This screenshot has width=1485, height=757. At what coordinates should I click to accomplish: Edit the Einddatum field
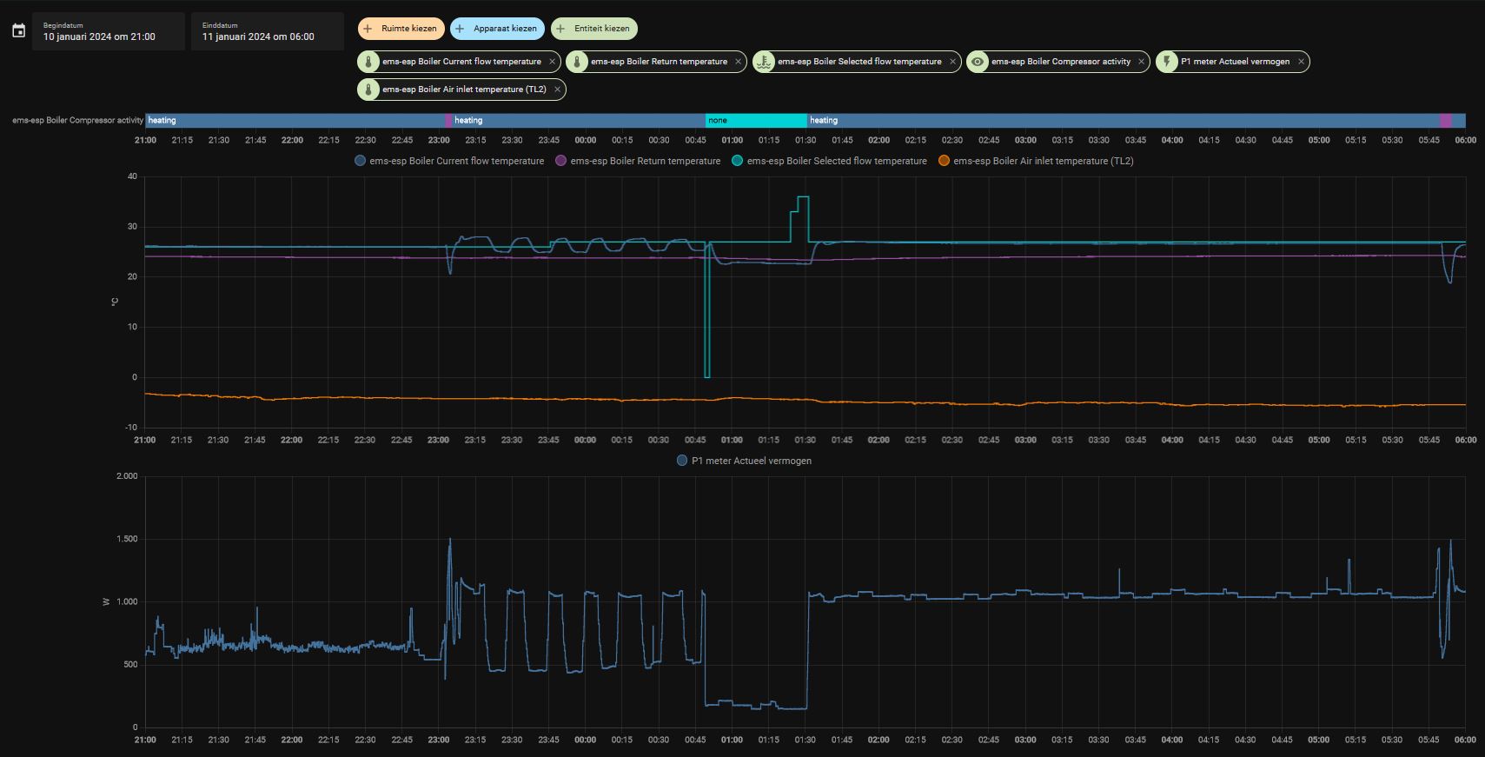pos(268,31)
